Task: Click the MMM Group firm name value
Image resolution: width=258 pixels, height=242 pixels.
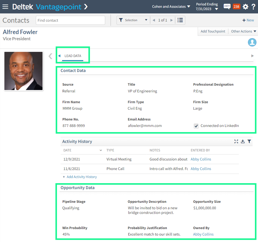Action: click(x=72, y=108)
